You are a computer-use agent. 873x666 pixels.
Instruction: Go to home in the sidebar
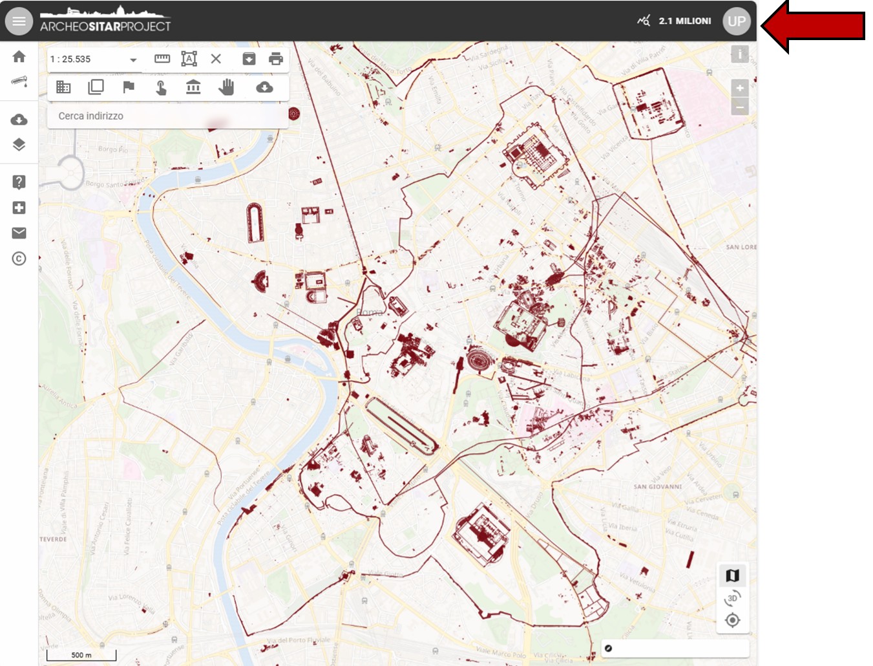coord(19,57)
